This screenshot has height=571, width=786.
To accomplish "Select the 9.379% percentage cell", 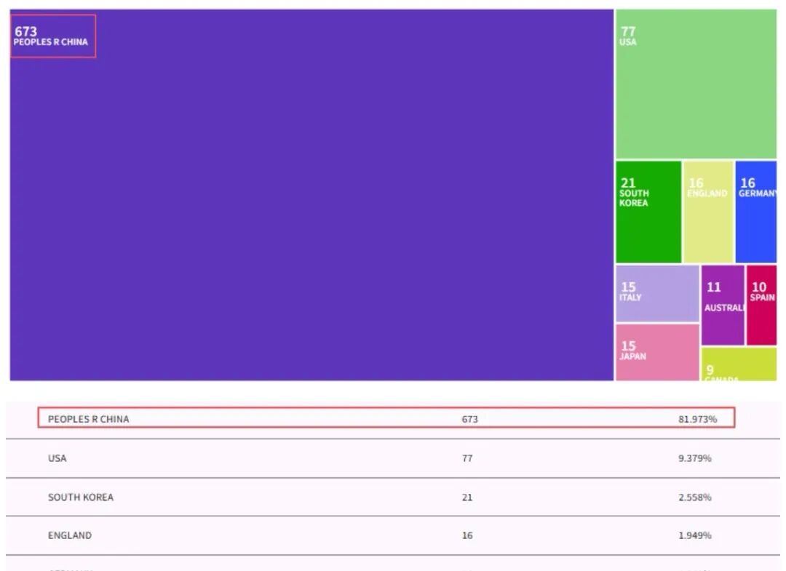I will [x=694, y=458].
